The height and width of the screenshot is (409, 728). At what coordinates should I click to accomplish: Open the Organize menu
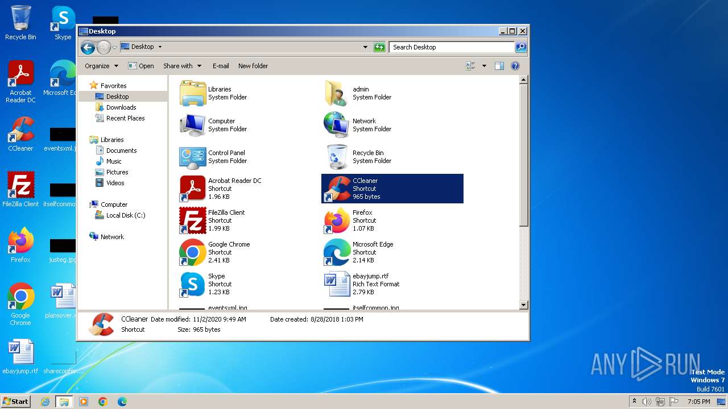[x=101, y=66]
